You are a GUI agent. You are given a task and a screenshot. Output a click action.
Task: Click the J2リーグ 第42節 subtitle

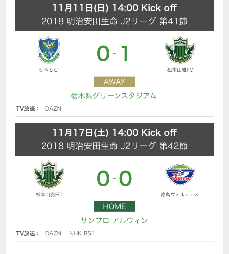114,146
